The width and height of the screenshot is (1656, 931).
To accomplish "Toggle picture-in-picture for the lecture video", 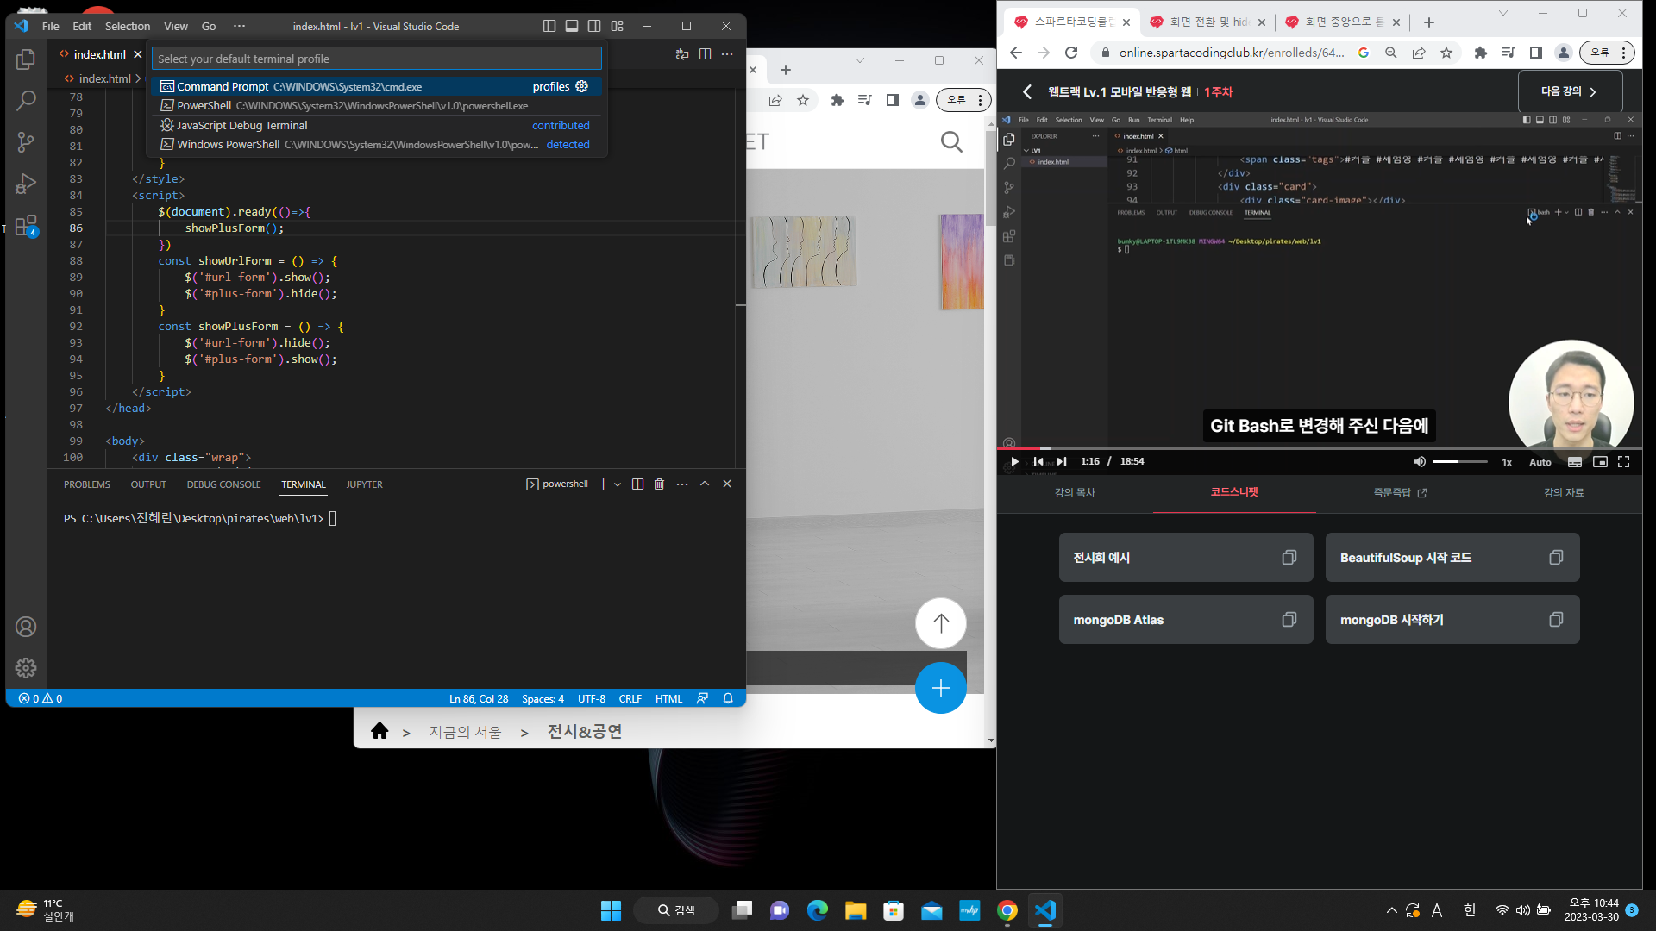I will (1600, 462).
